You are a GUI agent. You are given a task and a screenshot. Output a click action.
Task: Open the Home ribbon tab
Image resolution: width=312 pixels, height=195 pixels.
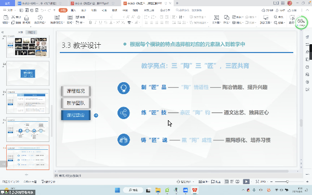tap(63, 10)
